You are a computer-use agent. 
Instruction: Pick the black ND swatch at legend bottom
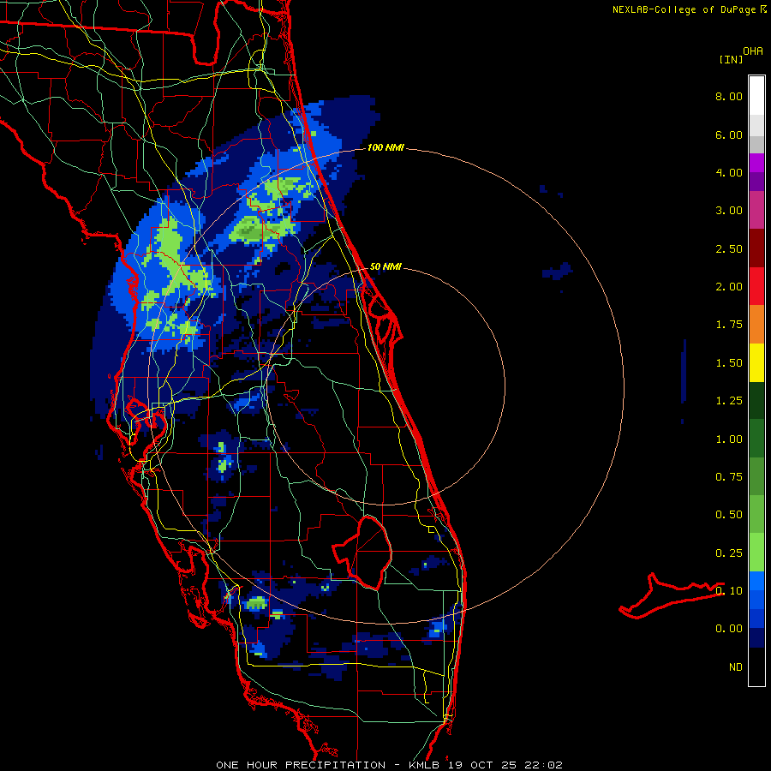pyautogui.click(x=756, y=666)
